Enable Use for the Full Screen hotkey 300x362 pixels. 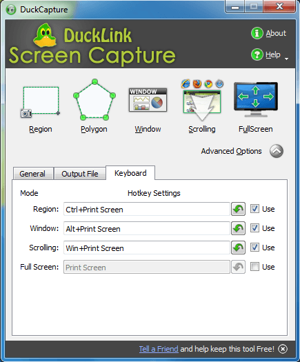coord(254,267)
